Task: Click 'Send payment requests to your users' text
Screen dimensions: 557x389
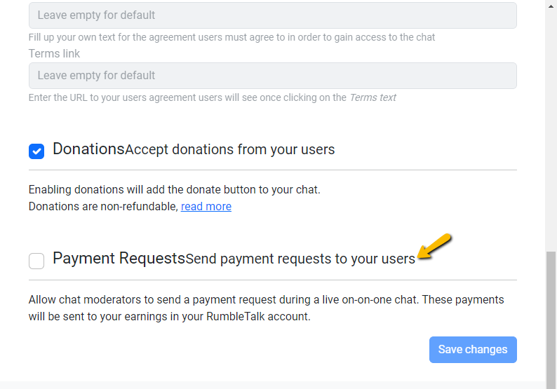Action: 300,259
